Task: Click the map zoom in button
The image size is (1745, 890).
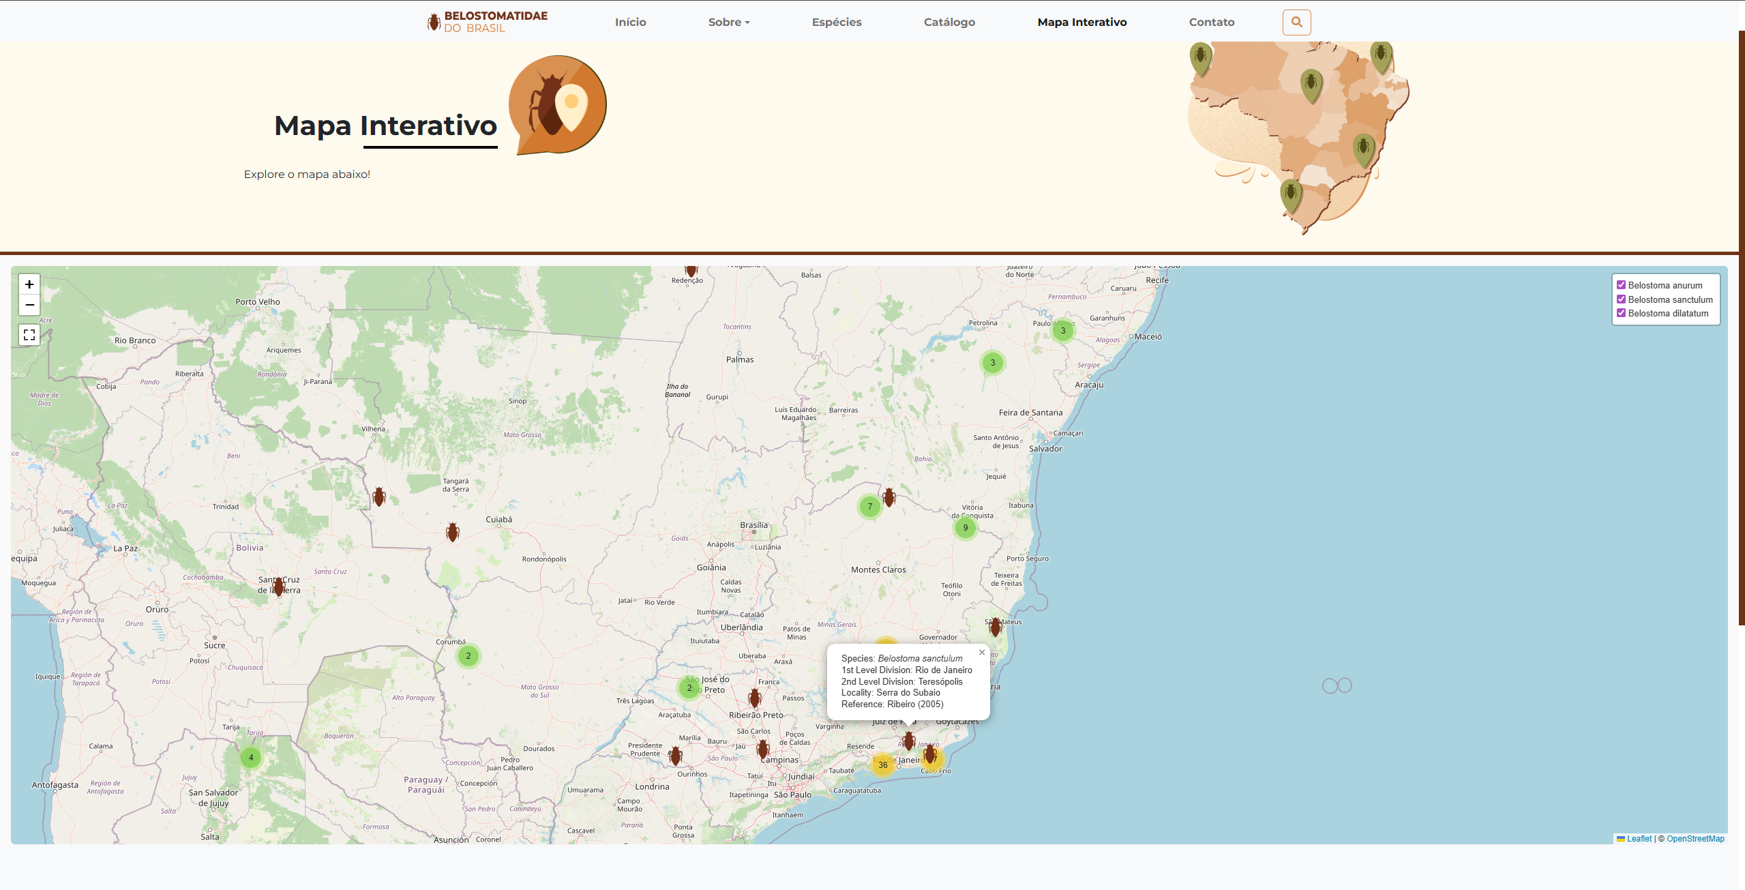Action: point(29,284)
